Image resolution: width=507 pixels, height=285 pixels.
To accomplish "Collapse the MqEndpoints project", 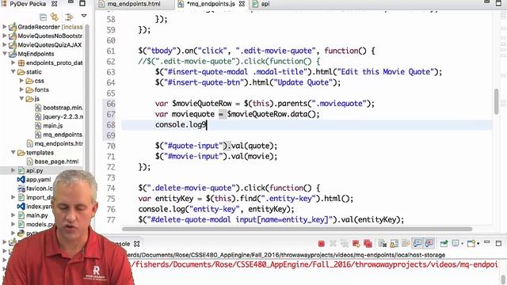I will [5, 54].
